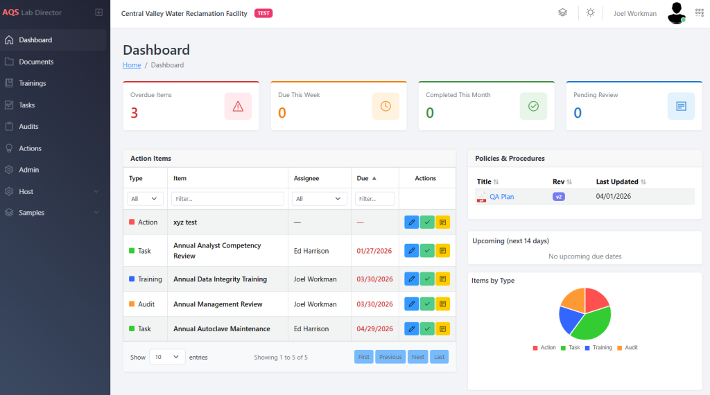The width and height of the screenshot is (710, 395).
Task: Click edit pencil for xyz test
Action: point(412,222)
